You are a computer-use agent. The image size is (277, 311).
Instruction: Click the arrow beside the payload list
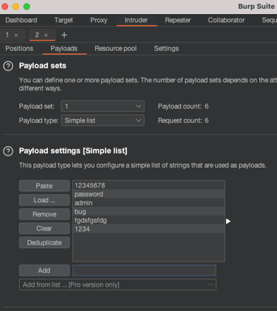[x=228, y=221]
